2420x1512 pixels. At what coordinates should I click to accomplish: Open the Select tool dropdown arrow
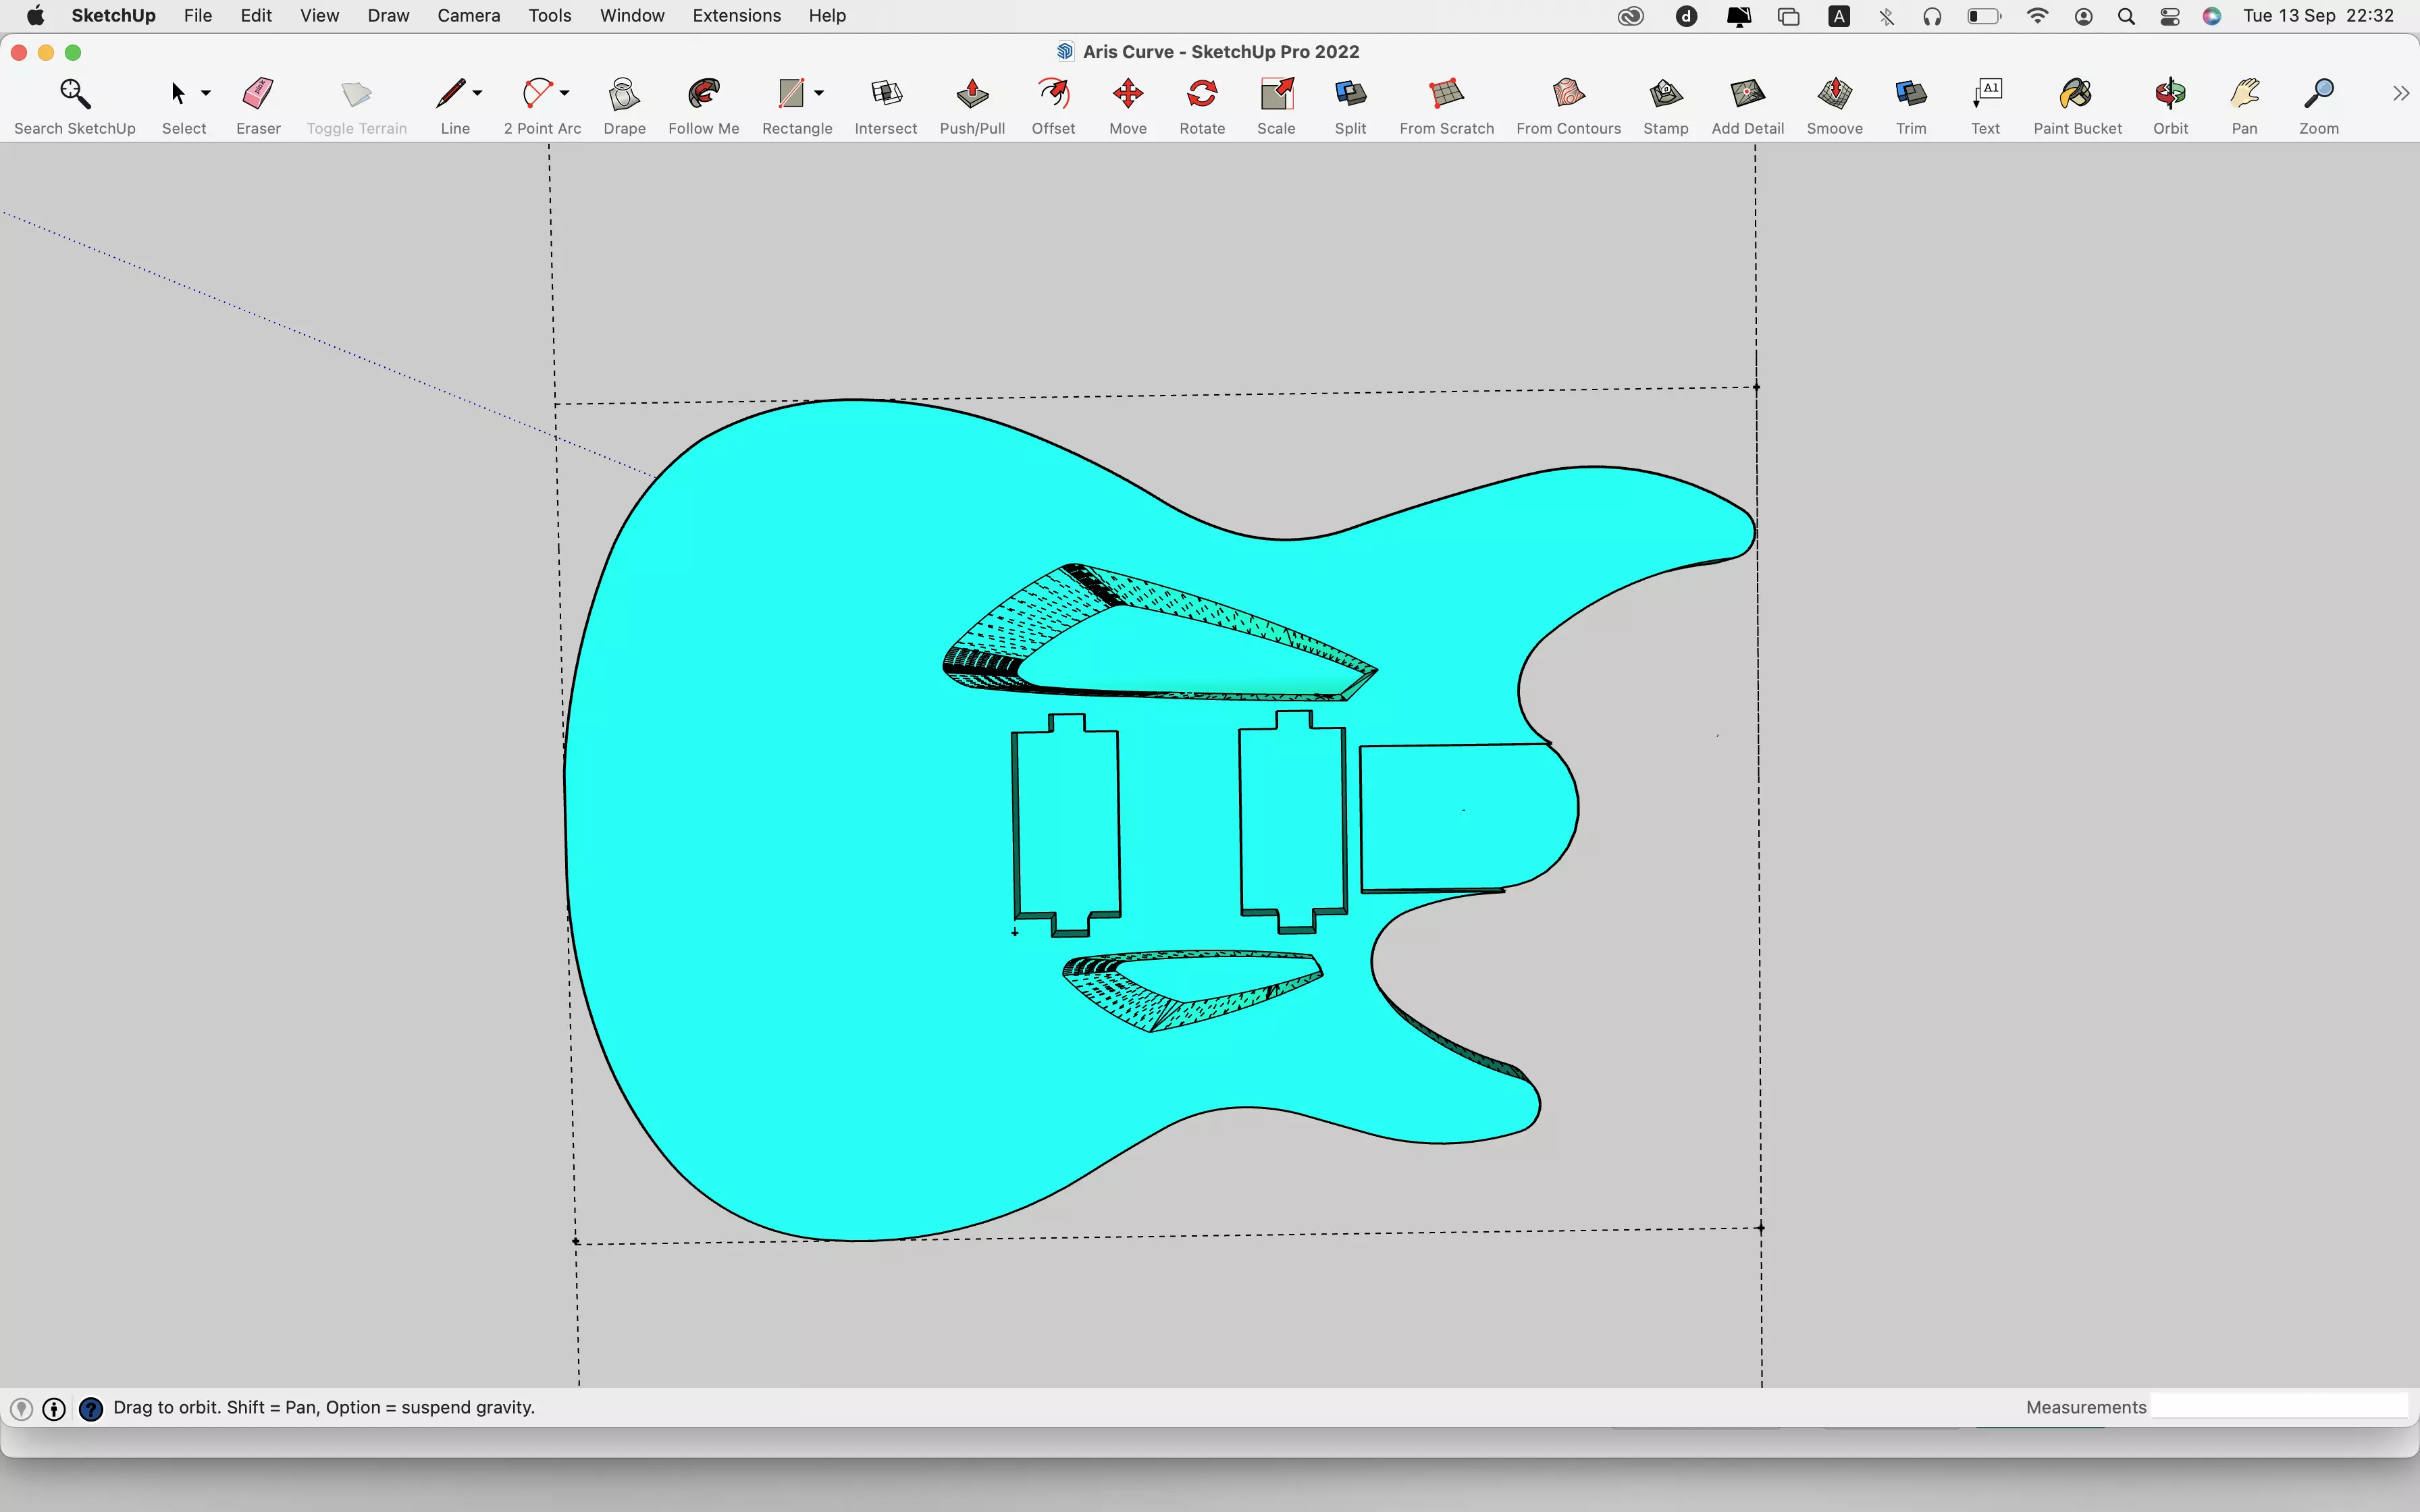coord(206,93)
